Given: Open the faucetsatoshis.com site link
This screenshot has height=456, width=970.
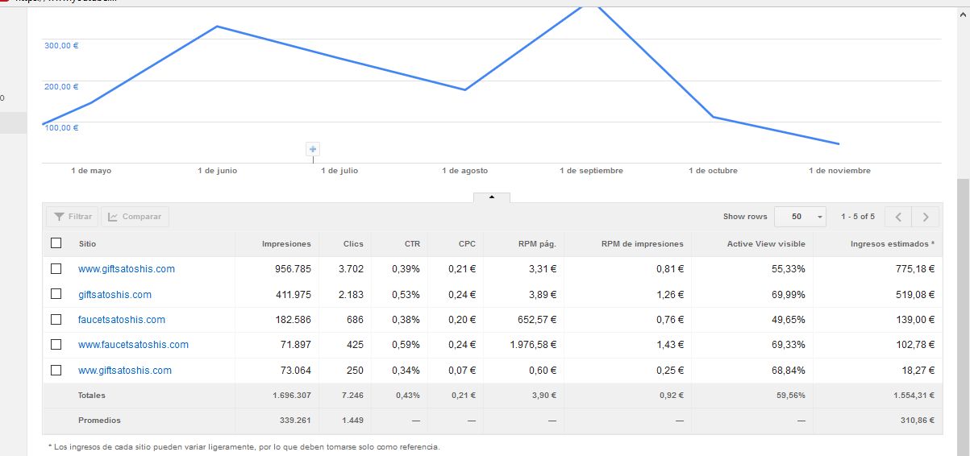Looking at the screenshot, I should click(122, 320).
